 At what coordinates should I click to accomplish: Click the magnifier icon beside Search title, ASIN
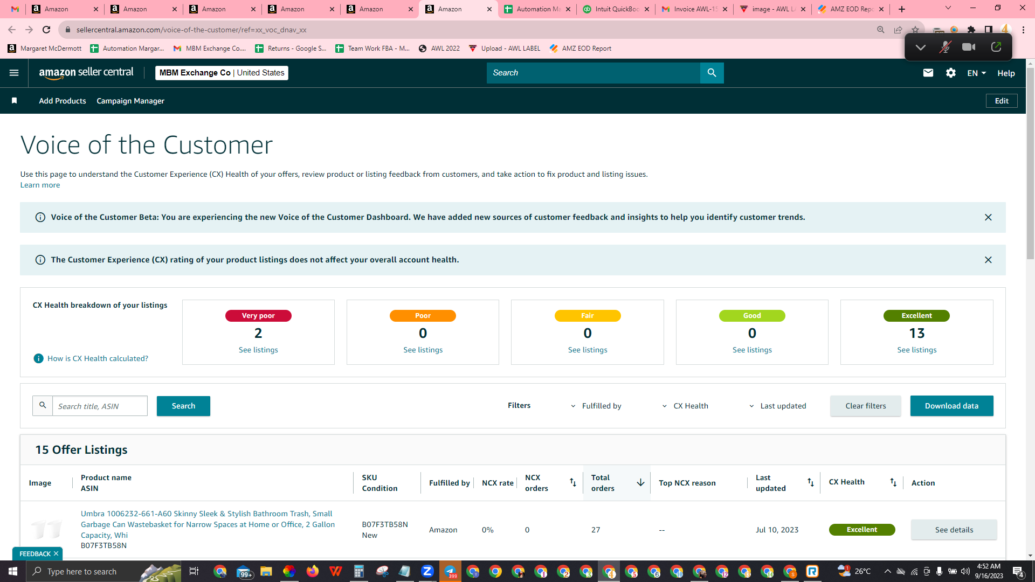tap(43, 406)
